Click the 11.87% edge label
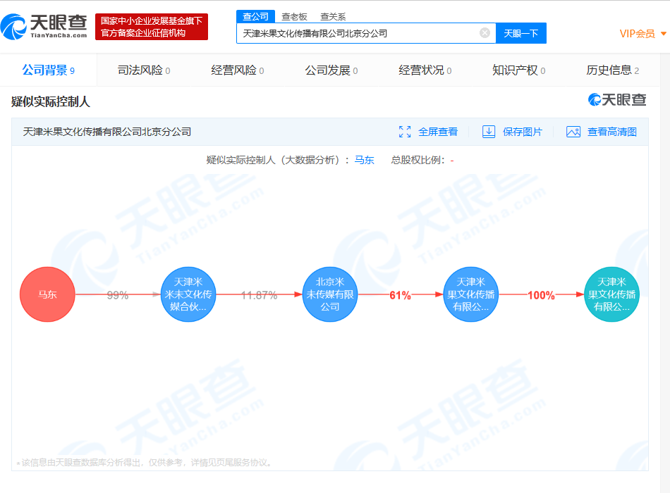 (259, 295)
